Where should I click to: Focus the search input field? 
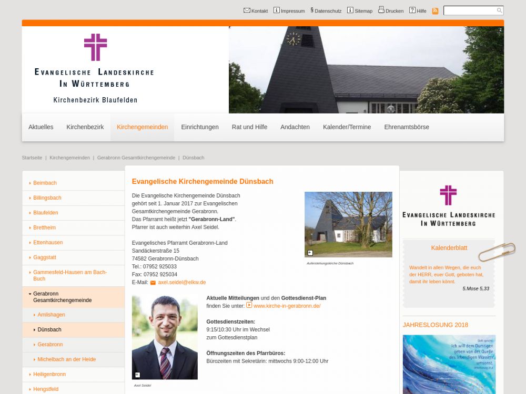click(470, 11)
